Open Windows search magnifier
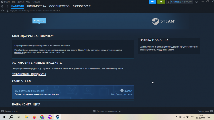Image resolution: width=214 pixels, height=120 pixels. (11, 117)
